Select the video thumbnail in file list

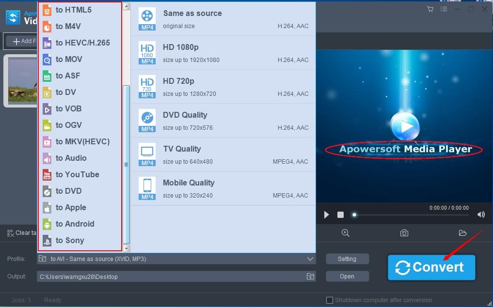22,80
